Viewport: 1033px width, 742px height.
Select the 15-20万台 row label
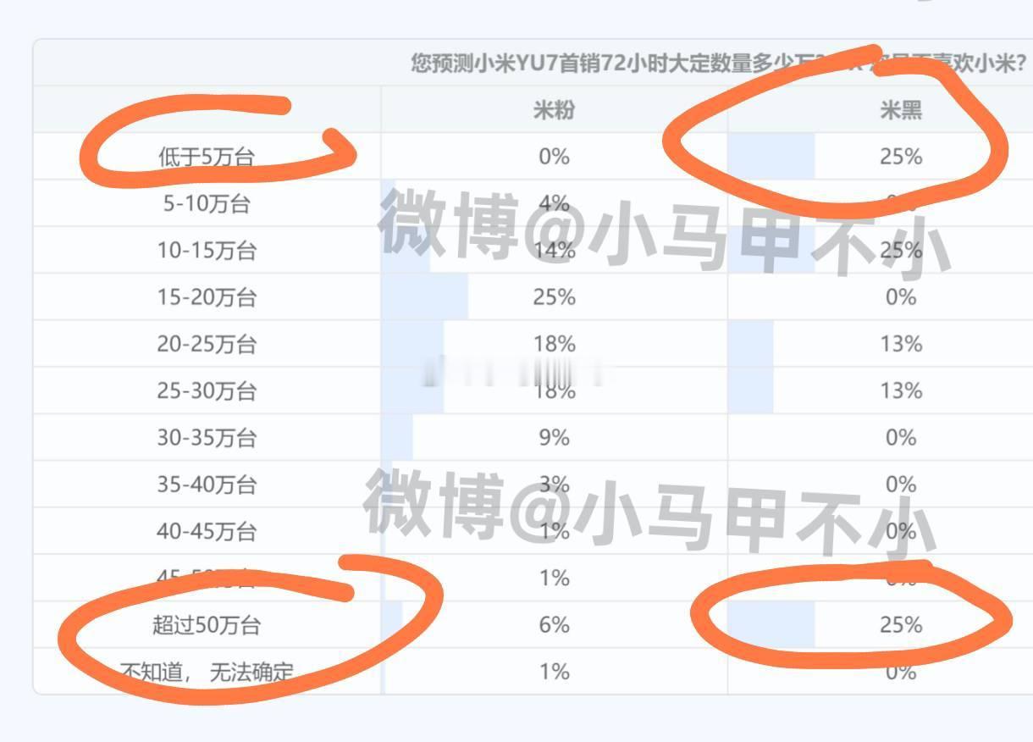coord(207,297)
